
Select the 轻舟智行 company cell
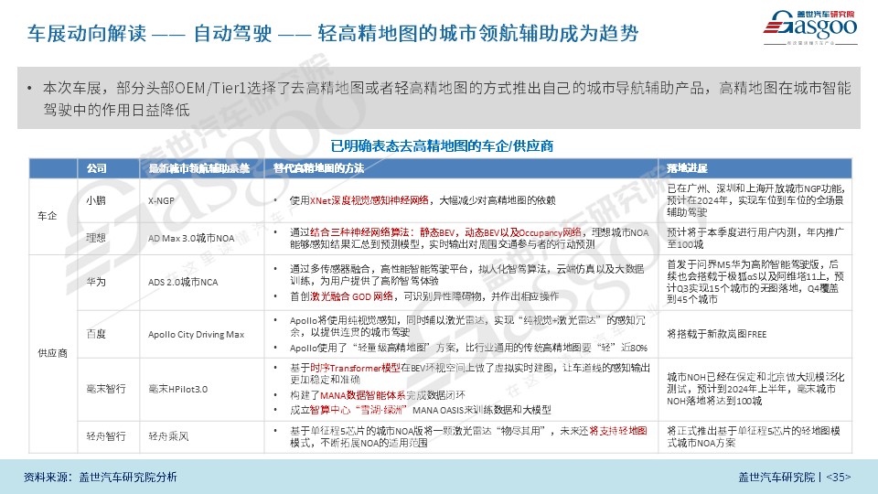[x=103, y=436]
